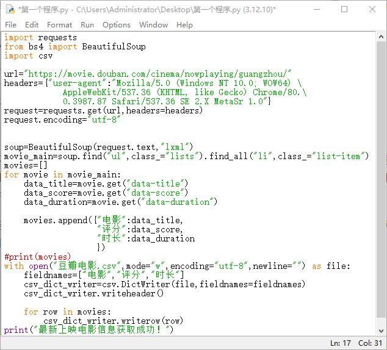
Task: Expand the Format menu
Action: (x=59, y=24)
